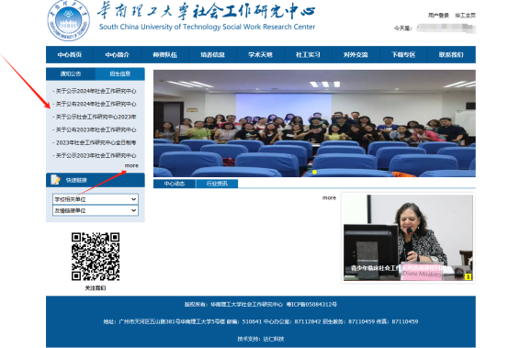The height and width of the screenshot is (348, 520).
Task: Open 社工实习 in the navigation bar
Action: (x=308, y=55)
